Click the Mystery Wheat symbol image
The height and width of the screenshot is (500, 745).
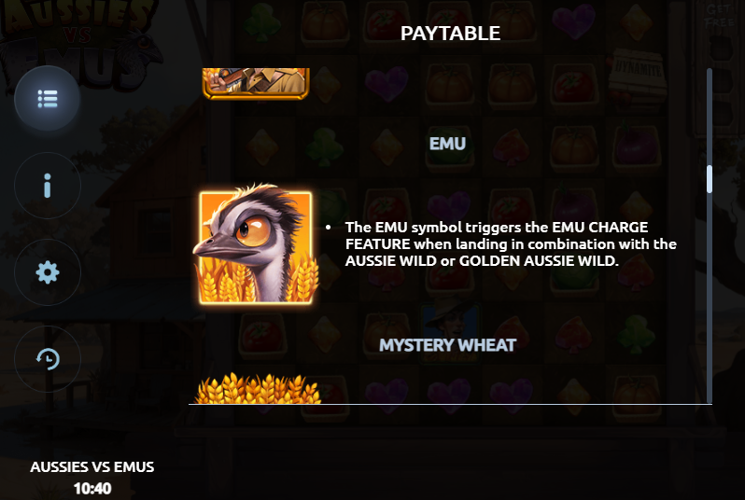(x=259, y=388)
